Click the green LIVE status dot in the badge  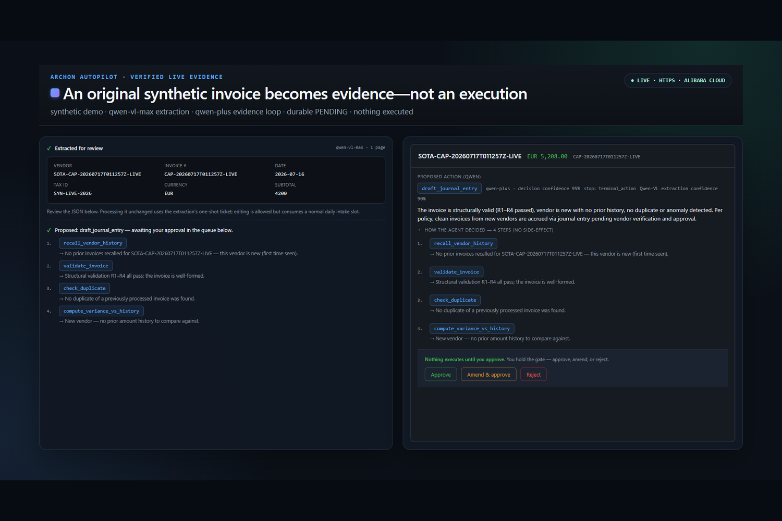(632, 81)
